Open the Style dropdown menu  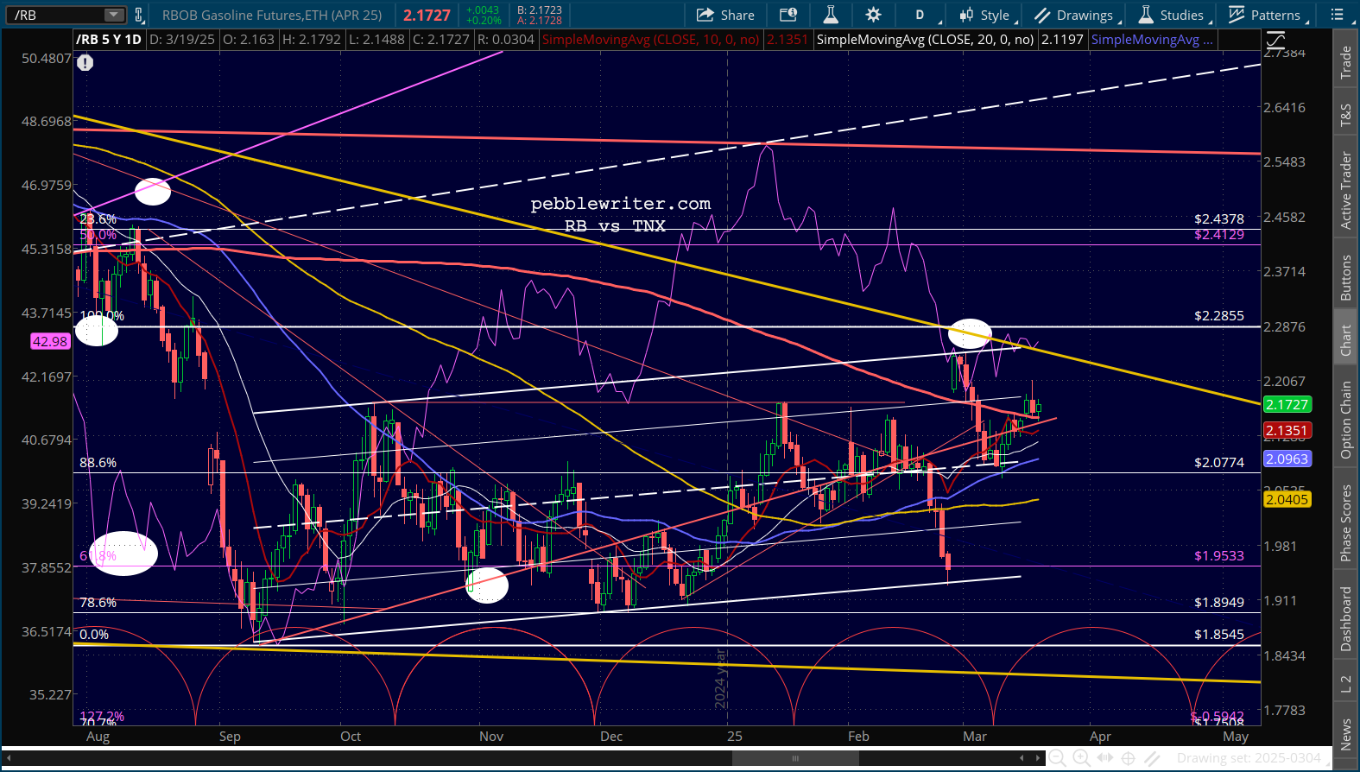(990, 15)
